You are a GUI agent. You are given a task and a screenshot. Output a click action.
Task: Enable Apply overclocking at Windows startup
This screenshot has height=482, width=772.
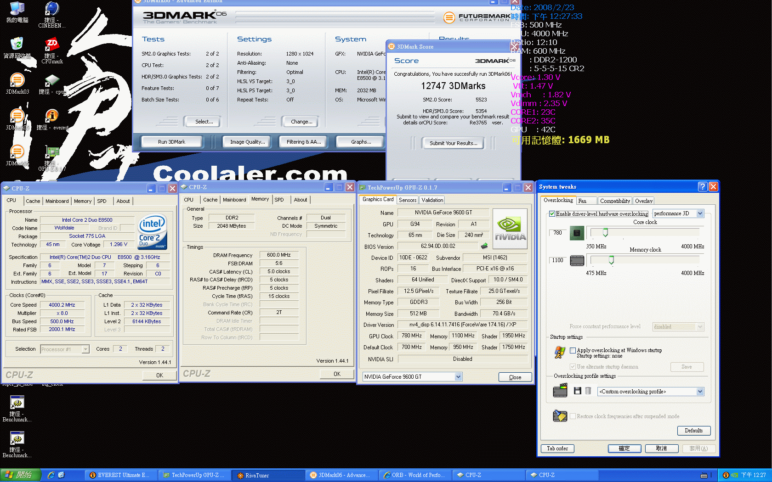(573, 350)
